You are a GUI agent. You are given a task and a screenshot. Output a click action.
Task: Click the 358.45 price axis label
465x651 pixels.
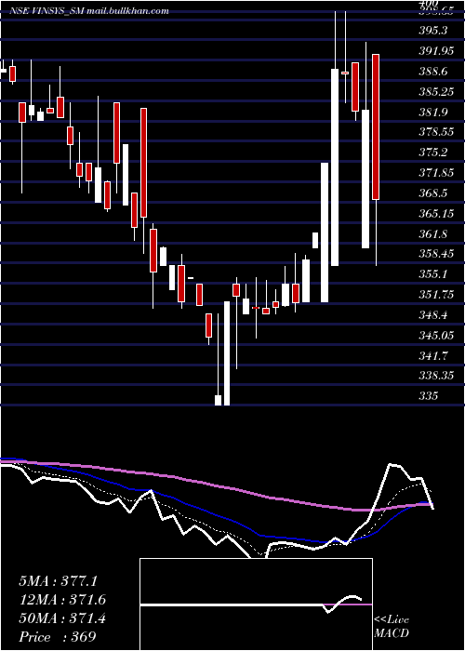click(x=435, y=253)
